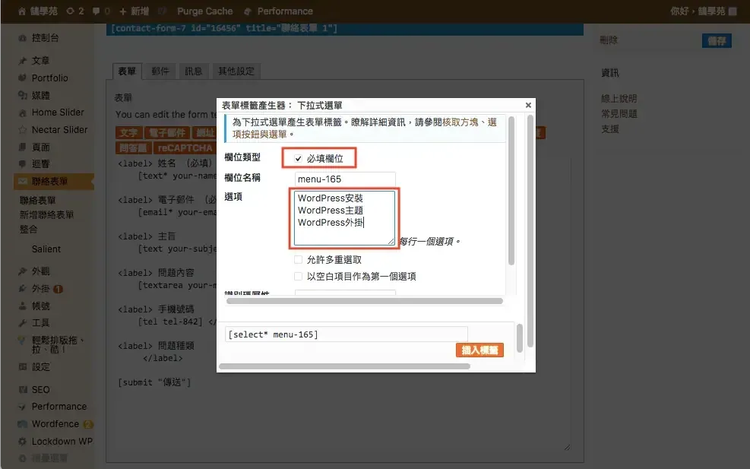The width and height of the screenshot is (750, 469).
Task: Open the 核取方塊 documentation link in the dialog
Action: tap(460, 122)
